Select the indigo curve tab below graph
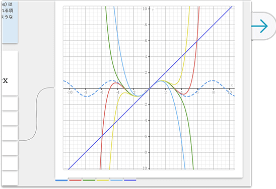 tap(130, 179)
